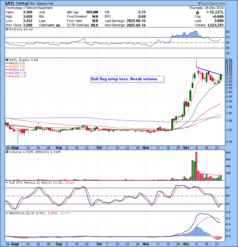Click the SATL ticker symbol in header
The height and width of the screenshot is (247, 238).
(x=11, y=3)
